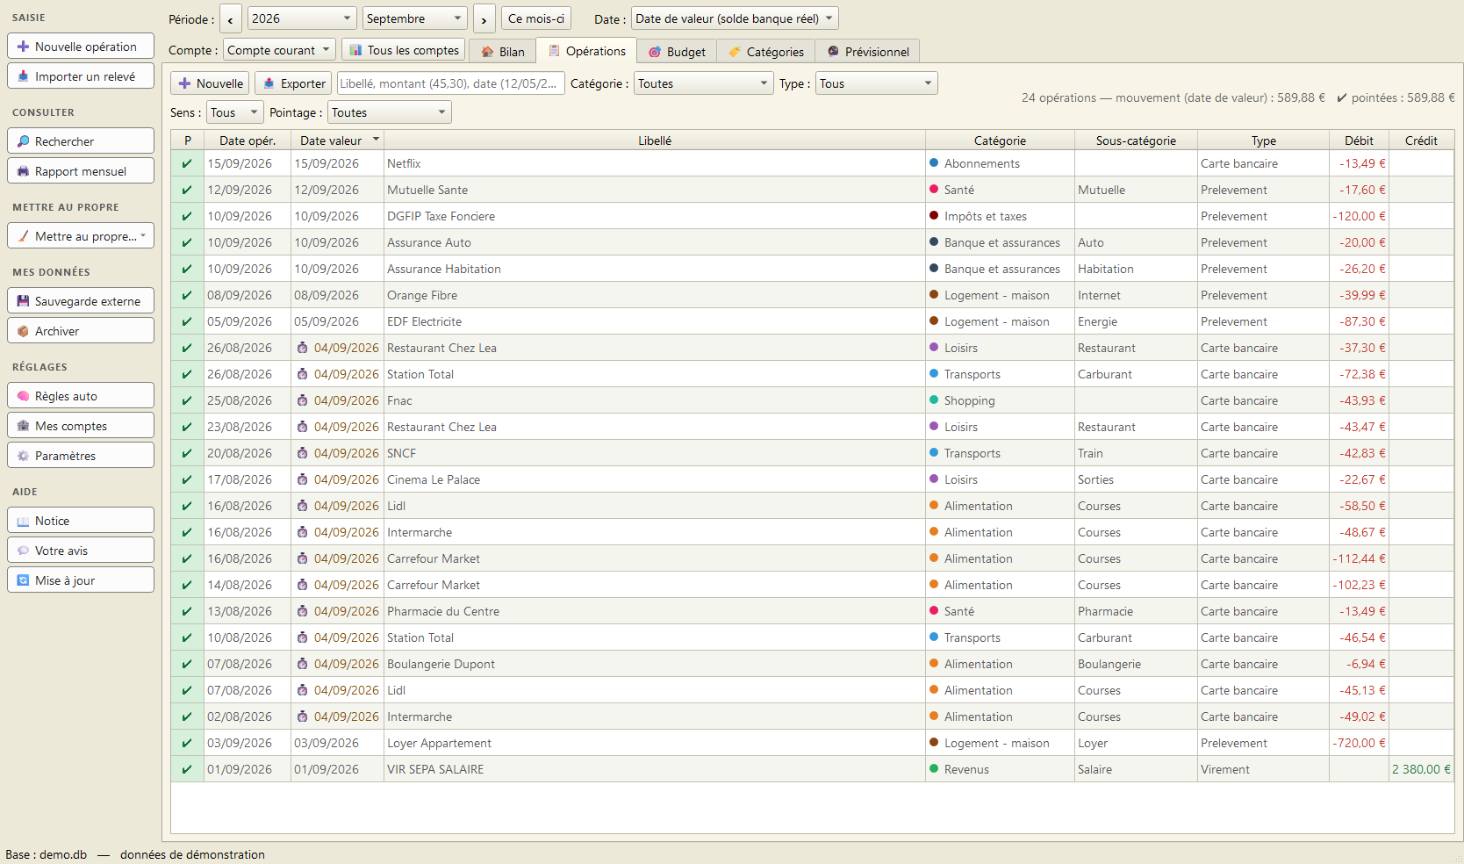This screenshot has width=1464, height=864.
Task: Go to the Catégories tab
Action: click(766, 52)
